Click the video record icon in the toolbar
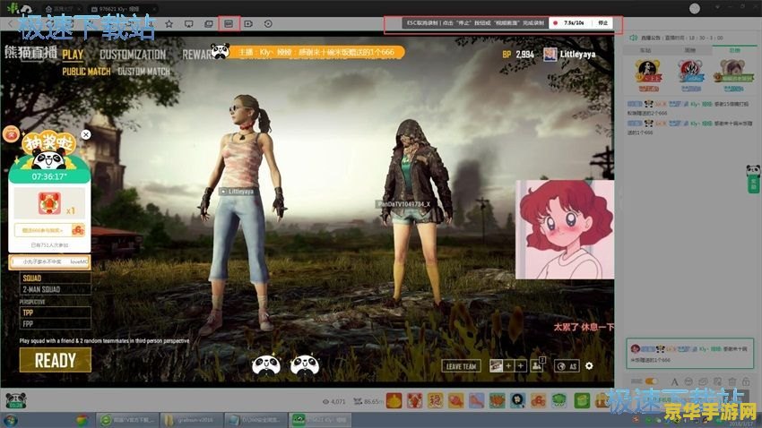The image size is (762, 428). 248,23
